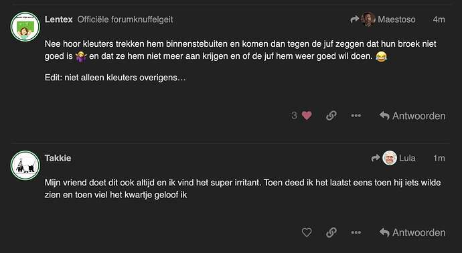462x253 pixels.
Task: Unlike Lentex's post via pink heart
Action: [x=307, y=115]
